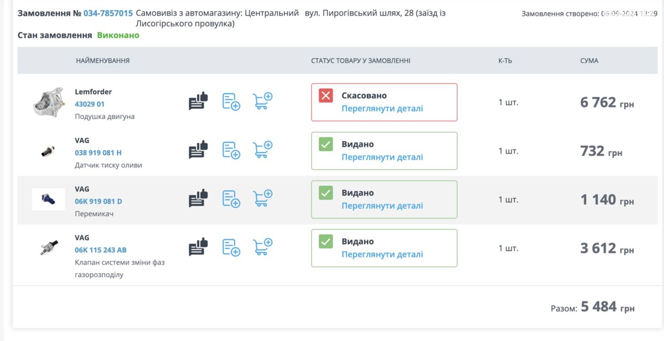Add oil pressure sensor 038 919 081 H to cart
The width and height of the screenshot is (664, 341).
[262, 149]
